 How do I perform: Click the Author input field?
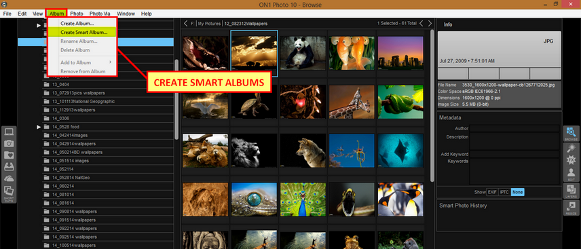click(x=514, y=129)
